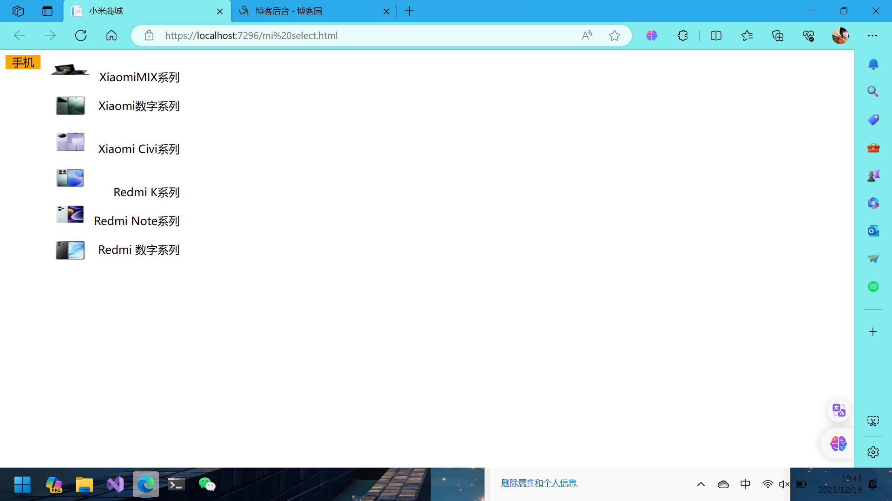Open Spotify from Edge sidebar
This screenshot has width=892, height=501.
click(873, 286)
